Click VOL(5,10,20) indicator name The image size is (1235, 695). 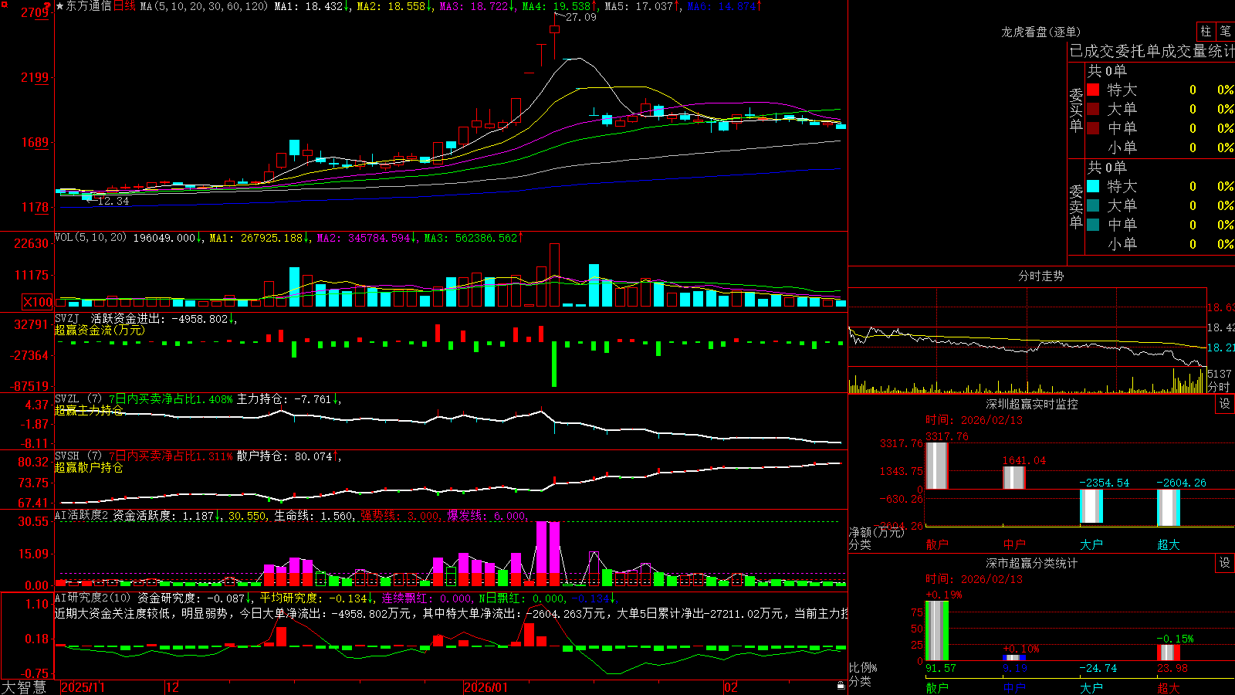pos(90,238)
